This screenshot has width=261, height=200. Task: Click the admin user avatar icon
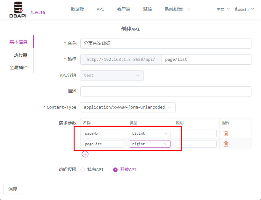(236, 9)
